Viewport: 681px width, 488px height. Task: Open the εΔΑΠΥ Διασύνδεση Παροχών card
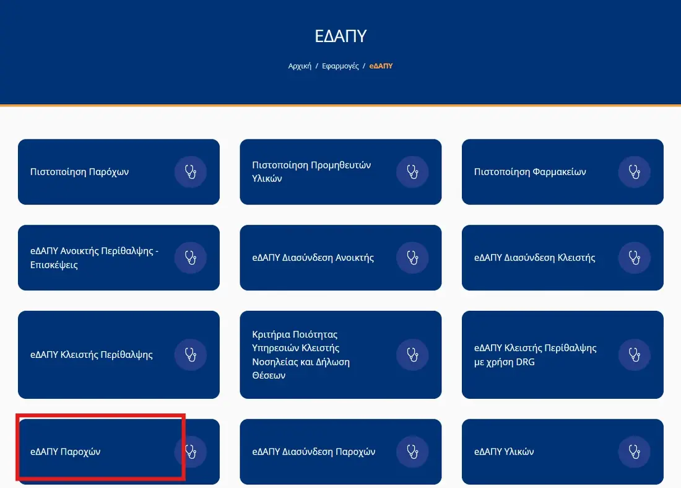tap(340, 451)
